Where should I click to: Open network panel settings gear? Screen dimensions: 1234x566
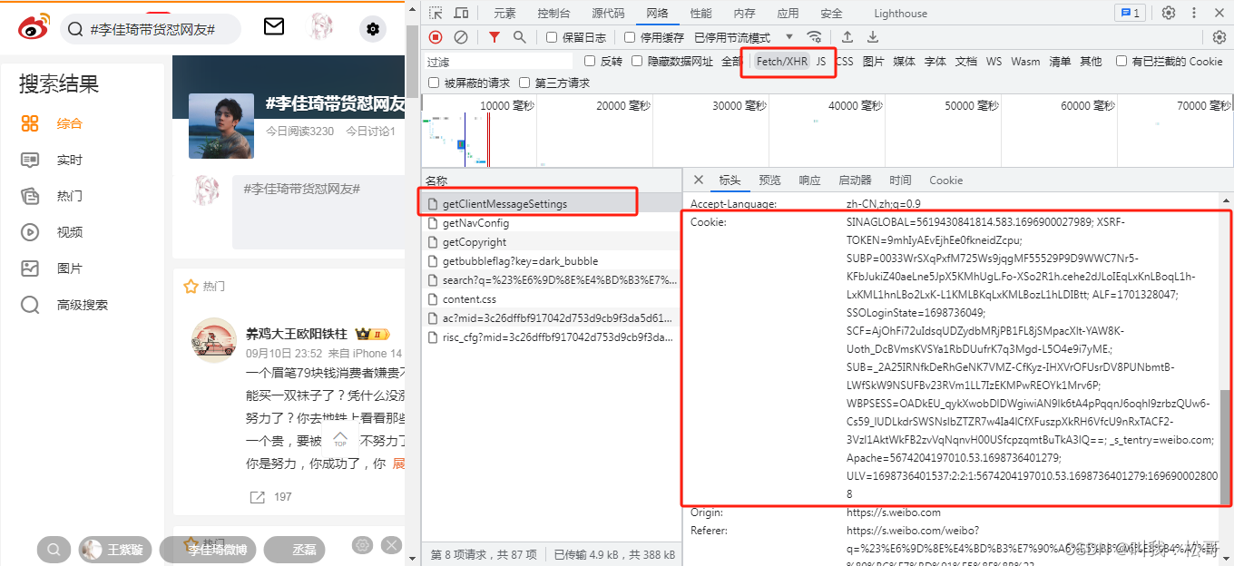pyautogui.click(x=1219, y=37)
